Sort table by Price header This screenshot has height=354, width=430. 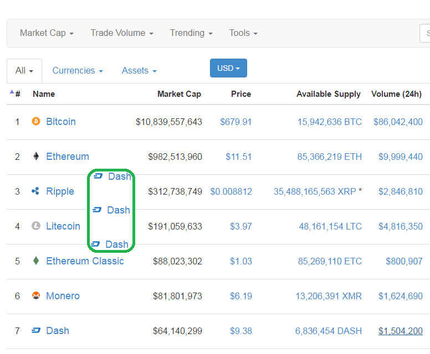pyautogui.click(x=241, y=94)
